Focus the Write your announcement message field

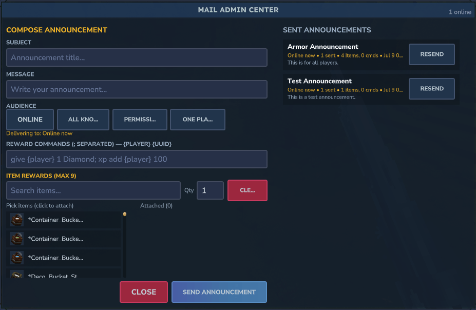click(137, 89)
